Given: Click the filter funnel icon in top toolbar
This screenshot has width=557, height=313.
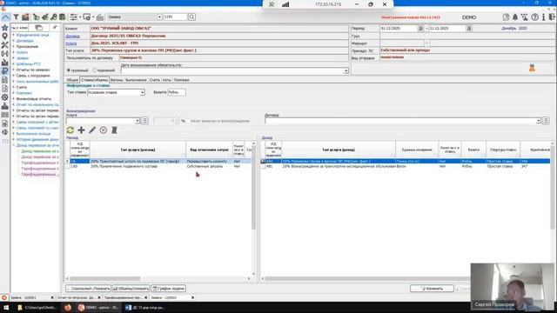Looking at the screenshot, I should pos(16,17).
